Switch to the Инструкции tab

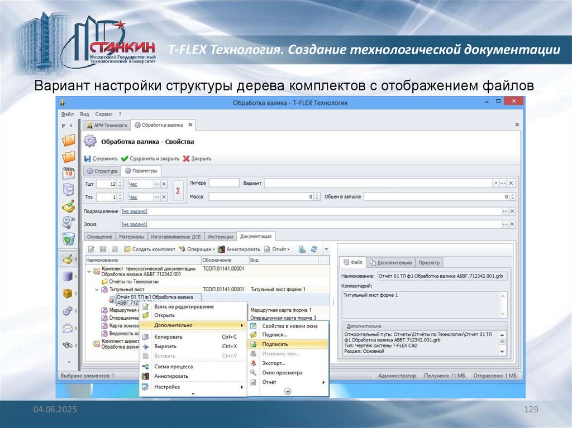coord(220,237)
